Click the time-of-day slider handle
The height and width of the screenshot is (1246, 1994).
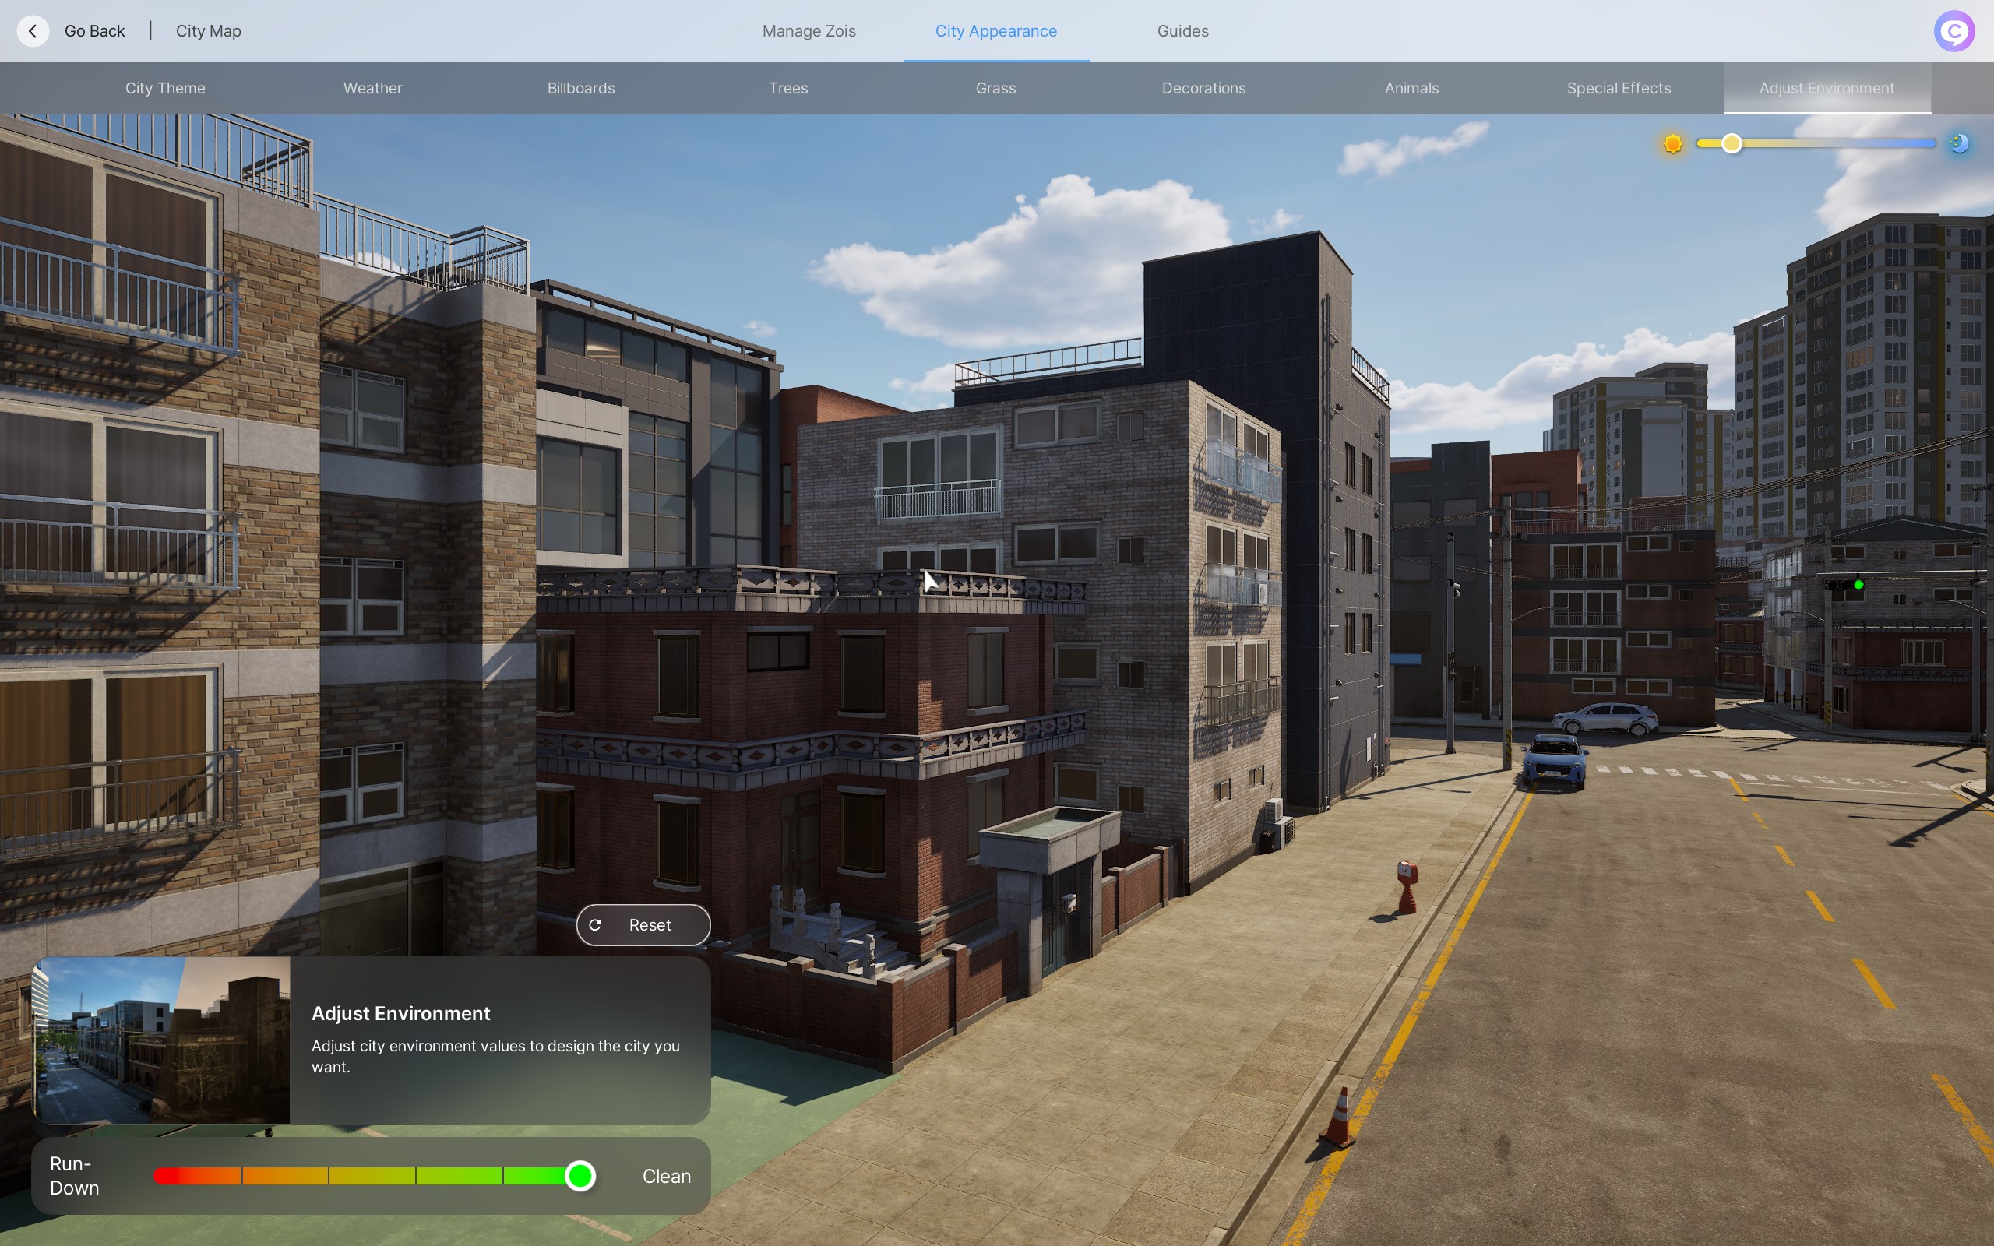point(1732,143)
